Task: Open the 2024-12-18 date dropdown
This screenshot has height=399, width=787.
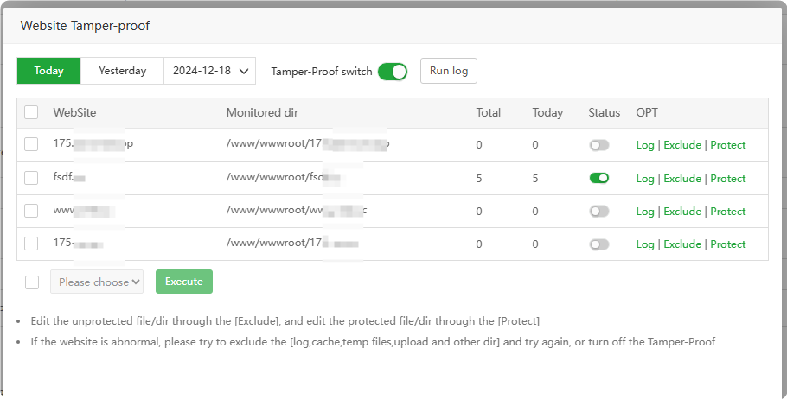Action: (209, 71)
